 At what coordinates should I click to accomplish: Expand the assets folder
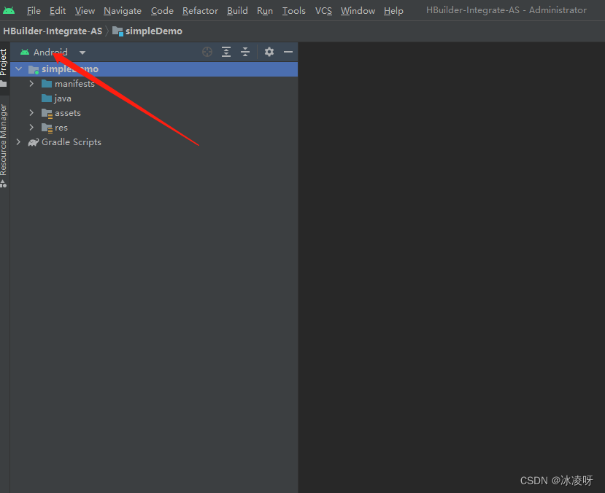click(31, 113)
